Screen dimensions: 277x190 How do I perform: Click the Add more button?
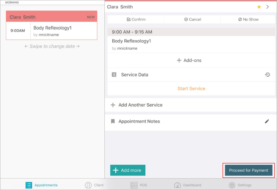128,170
